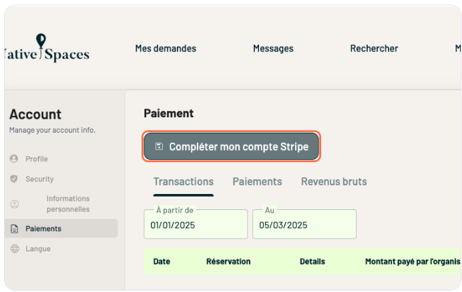The width and height of the screenshot is (462, 292).
Task: Click the Paiements document icon in sidebar
Action: coord(14,229)
